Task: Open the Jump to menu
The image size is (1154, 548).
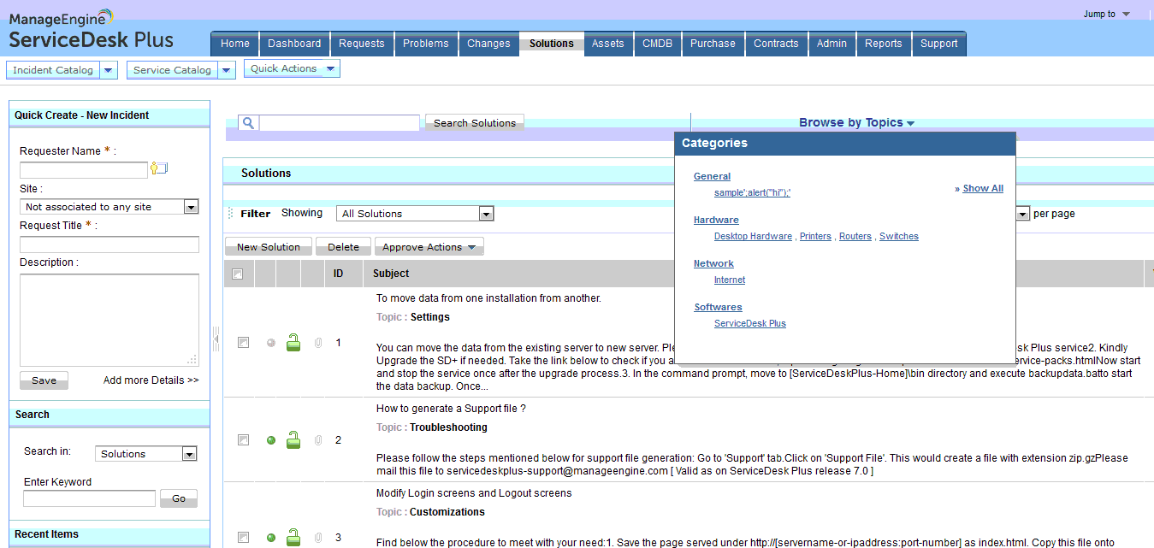Action: coord(1107,14)
